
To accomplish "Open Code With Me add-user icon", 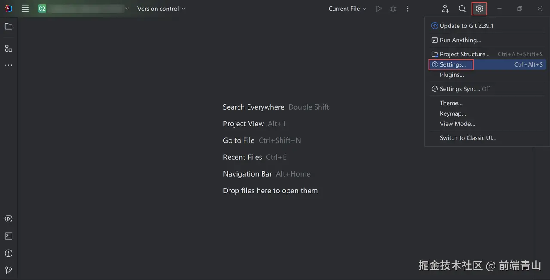I will click(x=446, y=9).
